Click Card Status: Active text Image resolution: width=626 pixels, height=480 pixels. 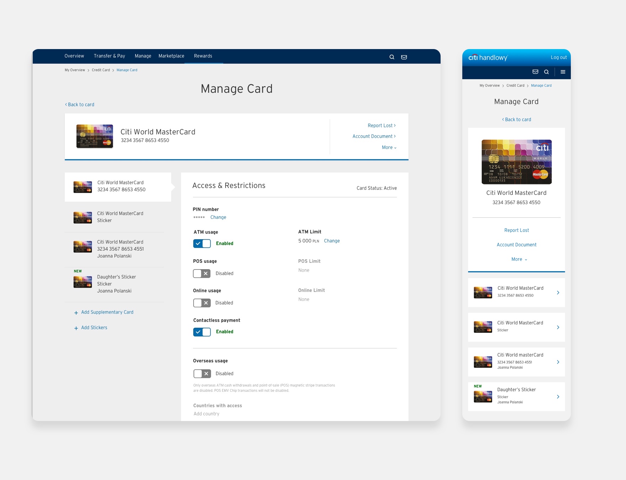coord(377,188)
